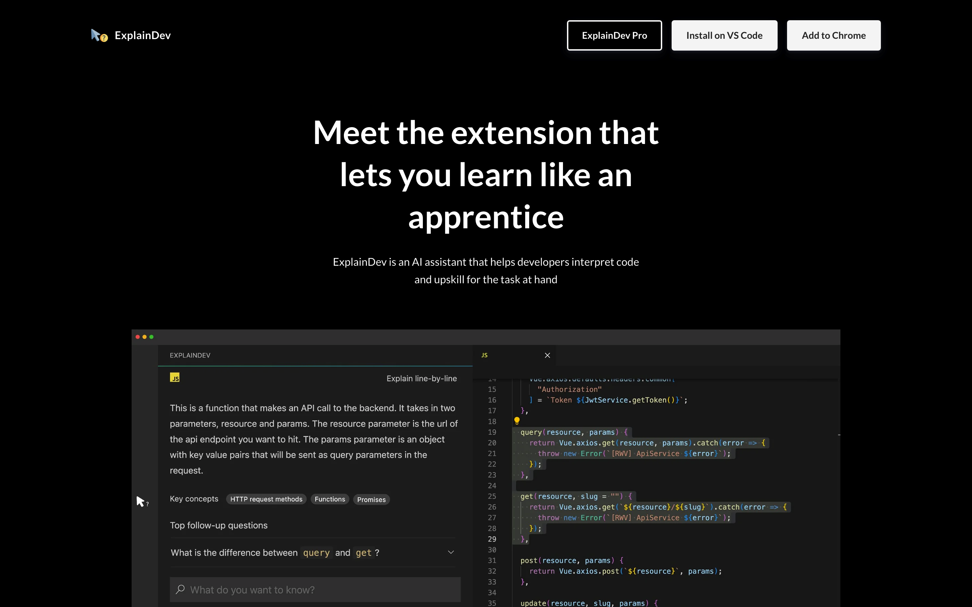
Task: Click line number 16 in gutter
Action: (492, 400)
